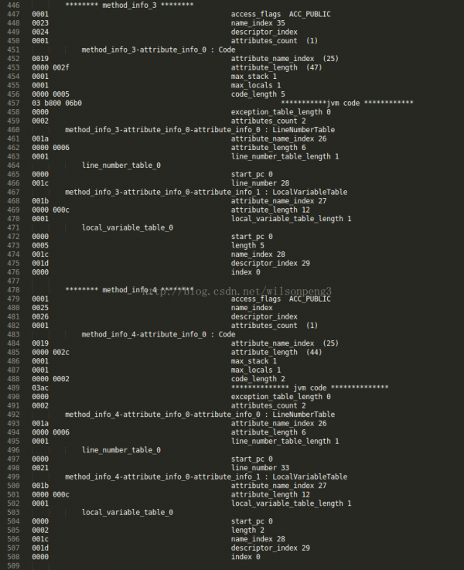Image resolution: width=464 pixels, height=570 pixels.
Task: Place cursor on 03ac jvm code line
Action: [40, 388]
